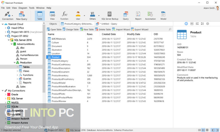The image size is (220, 132).
Task: Open the Function toolbar icon
Action: pos(64,14)
